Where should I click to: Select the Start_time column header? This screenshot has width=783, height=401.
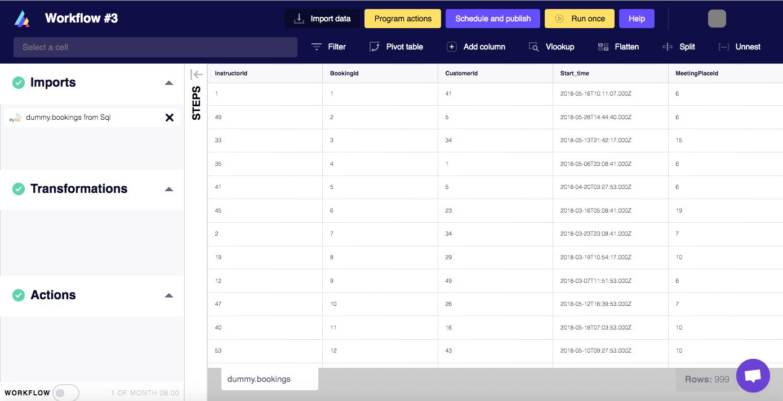[611, 73]
